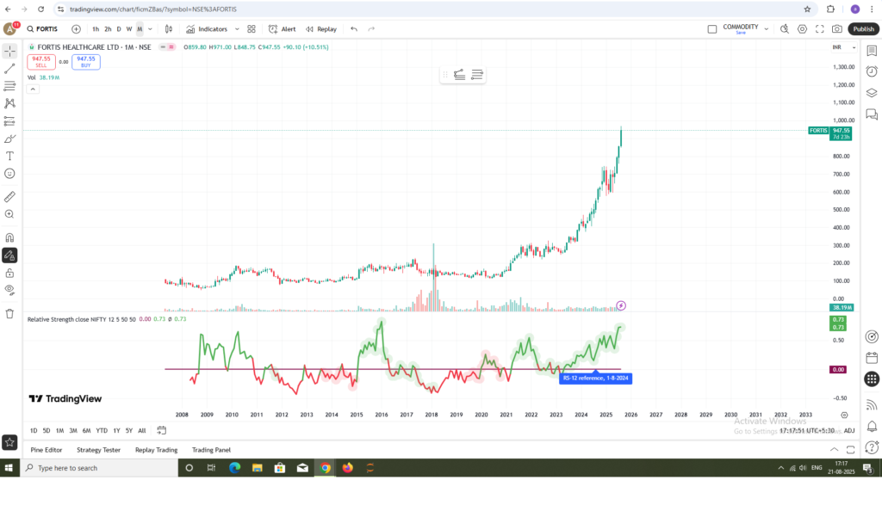The width and height of the screenshot is (882, 511).
Task: Open the FORTIS symbol search
Action: pyautogui.click(x=42, y=29)
